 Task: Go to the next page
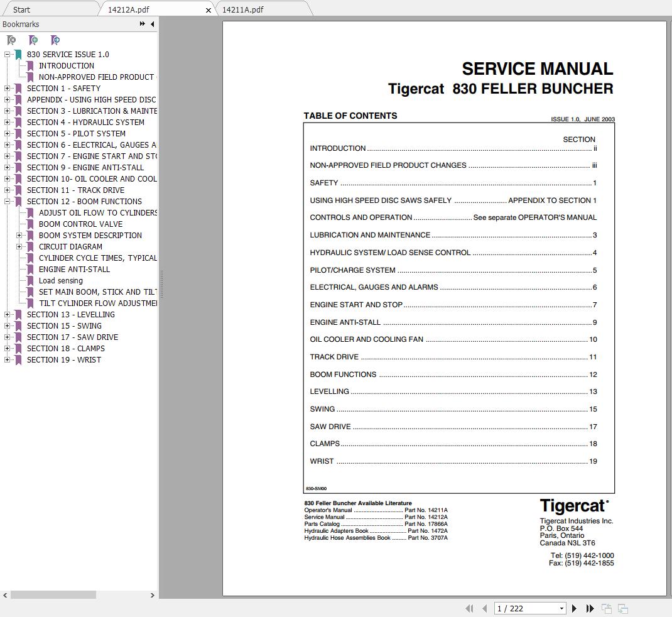(573, 608)
